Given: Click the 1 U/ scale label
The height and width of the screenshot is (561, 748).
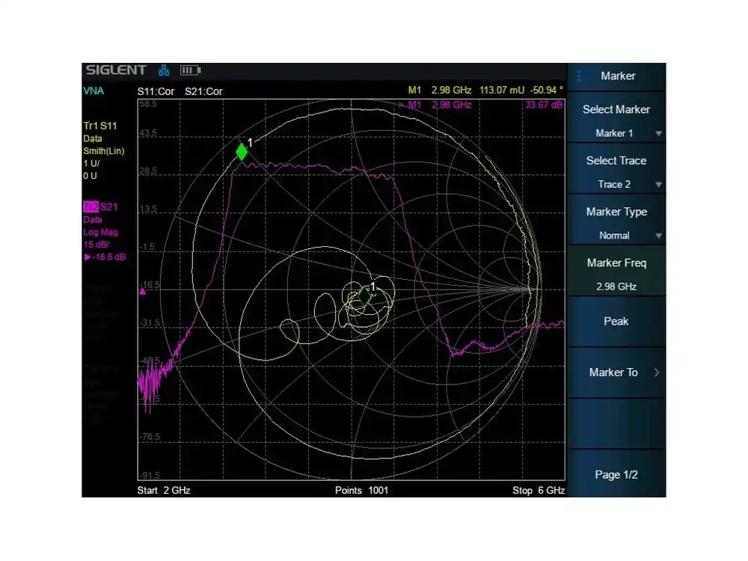Looking at the screenshot, I should click(91, 164).
